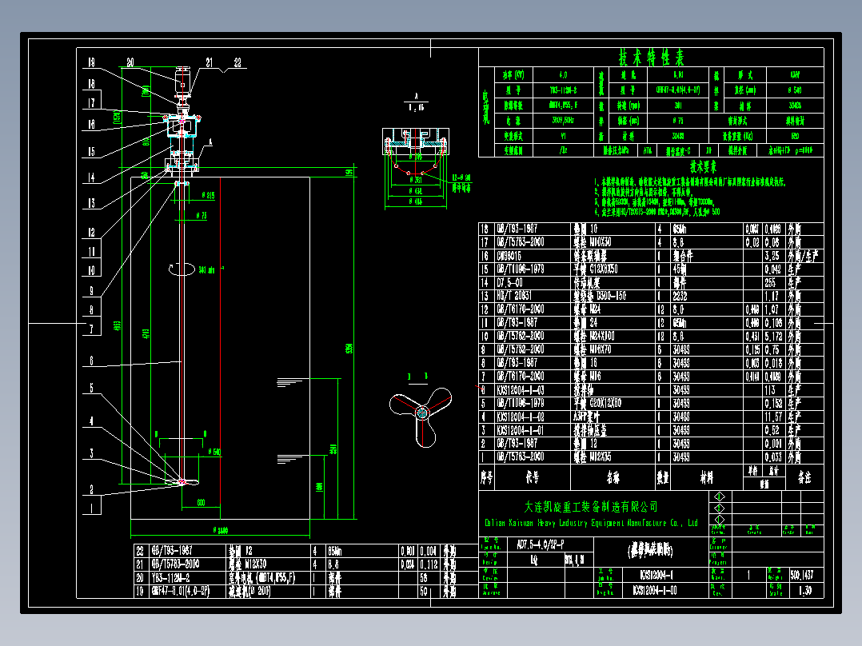The height and width of the screenshot is (646, 862).
Task: Click weight '5.172' in parts list row 10
Action: click(773, 336)
